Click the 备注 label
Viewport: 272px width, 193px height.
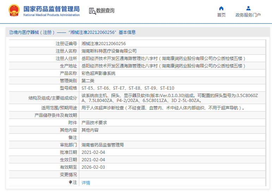(73, 138)
